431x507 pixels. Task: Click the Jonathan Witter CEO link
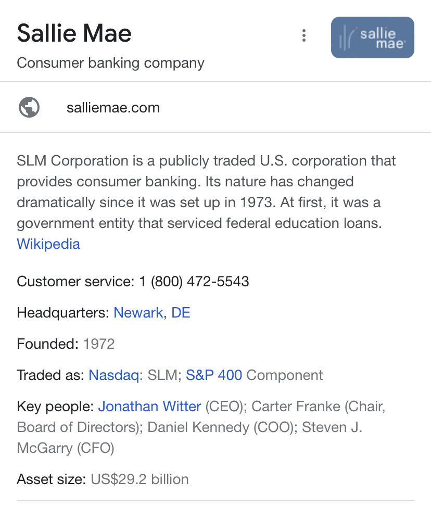(x=149, y=406)
